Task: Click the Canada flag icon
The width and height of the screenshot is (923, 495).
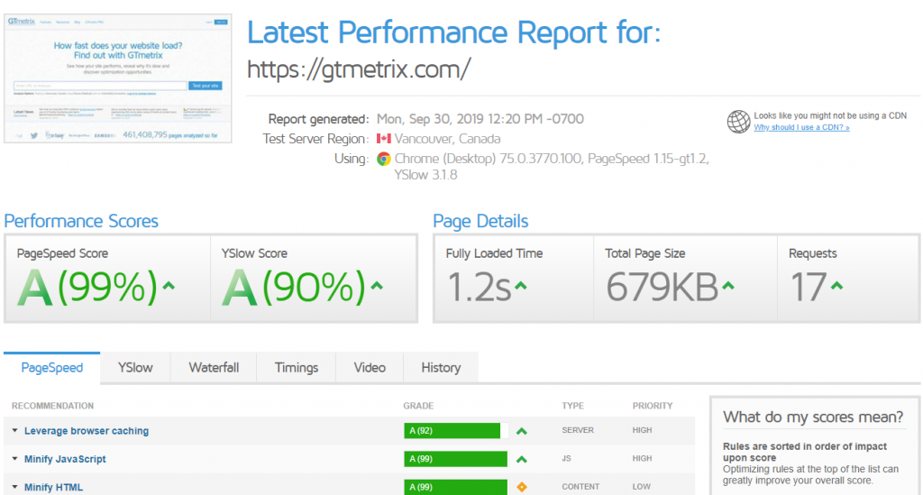Action: (384, 139)
